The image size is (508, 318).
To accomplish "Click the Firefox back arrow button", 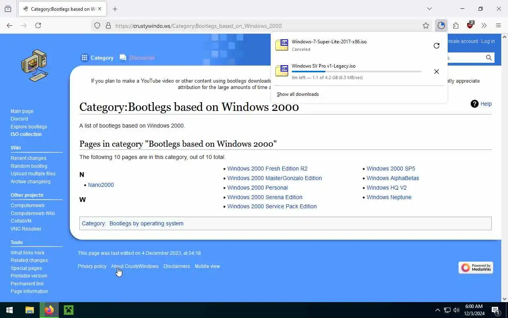I will click(10, 25).
